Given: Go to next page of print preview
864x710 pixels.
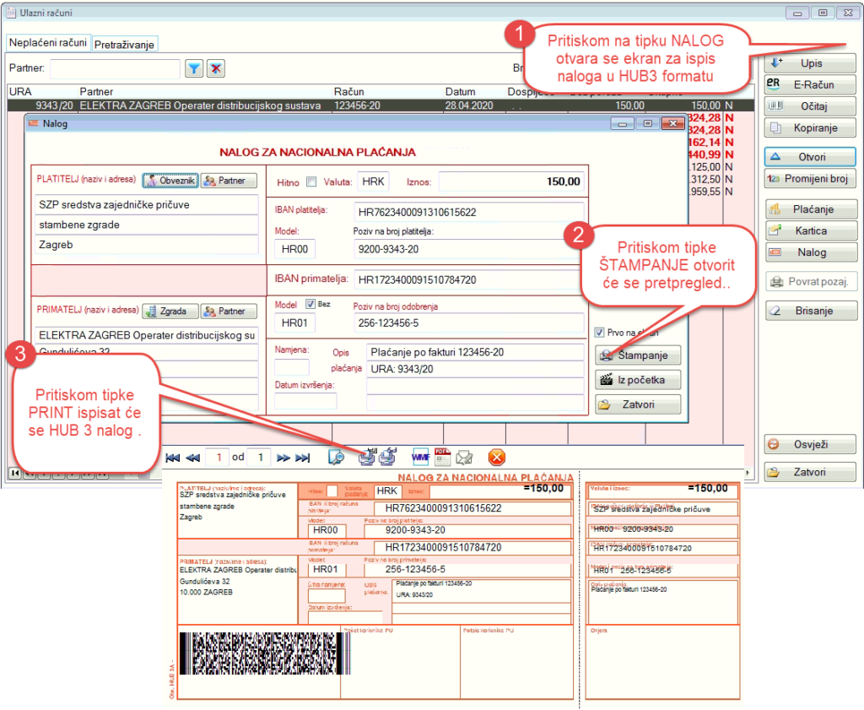Looking at the screenshot, I should coord(283,458).
